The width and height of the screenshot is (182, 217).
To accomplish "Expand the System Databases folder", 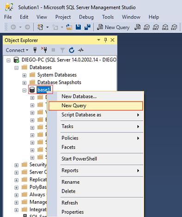I will coord(24,75).
